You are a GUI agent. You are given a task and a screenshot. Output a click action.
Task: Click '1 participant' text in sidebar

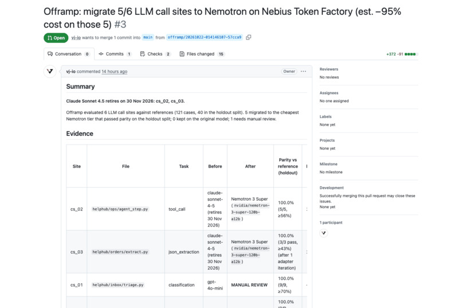[331, 223]
